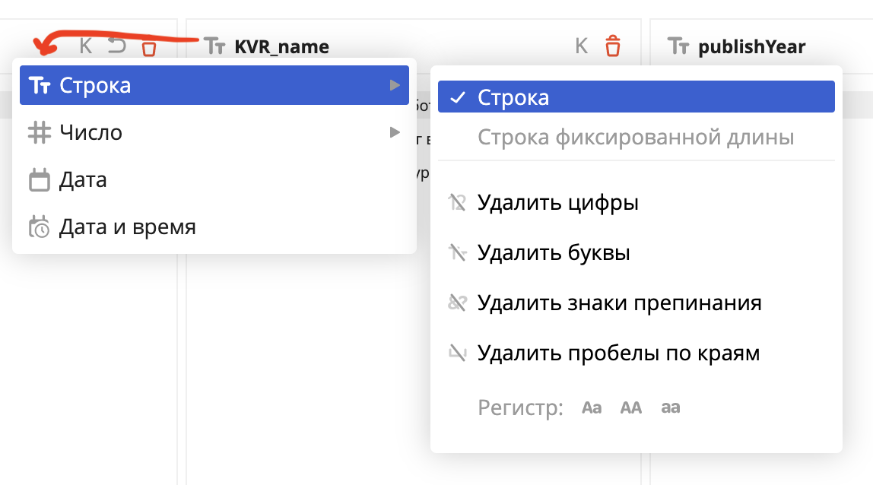Click the red trash icon beside KVR_name
Screen dimensions: 873x485
pos(613,46)
